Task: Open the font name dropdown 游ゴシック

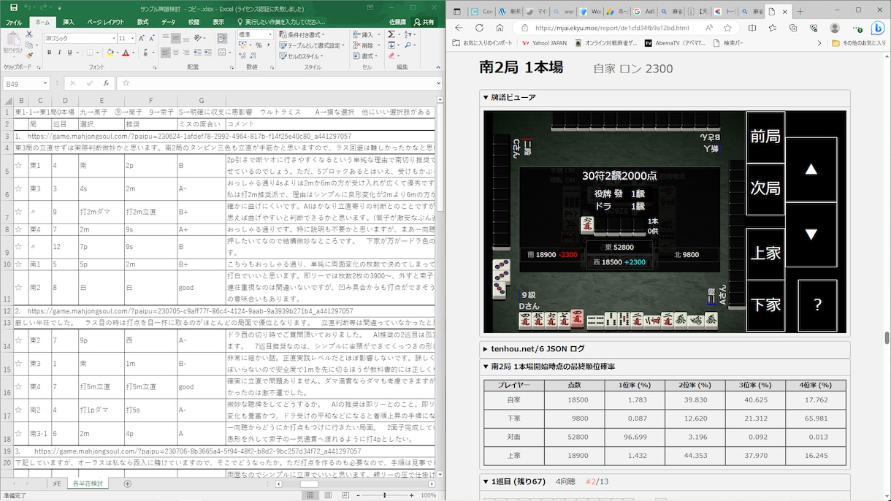Action: click(79, 38)
